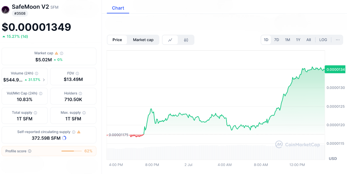Open the Market cap info tooltip icon

62,53
